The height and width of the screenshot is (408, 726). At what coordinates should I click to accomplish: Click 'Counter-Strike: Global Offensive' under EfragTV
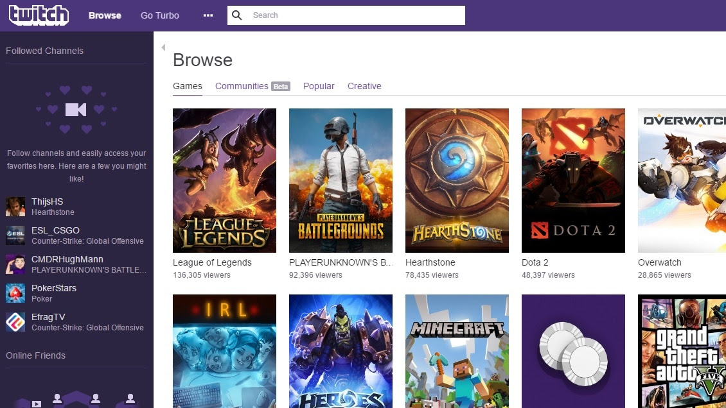coord(87,328)
